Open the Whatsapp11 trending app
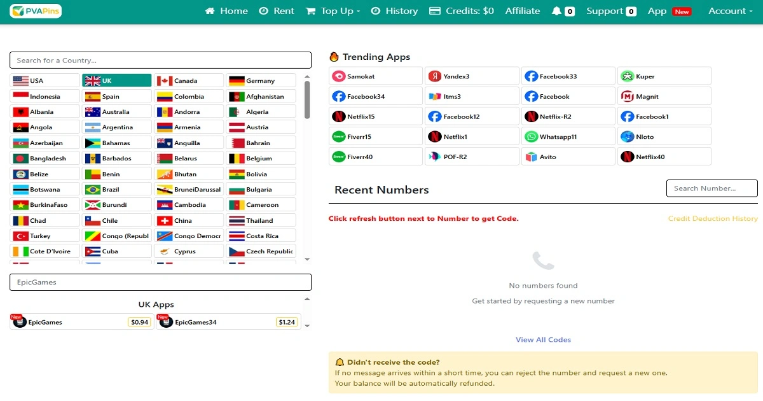This screenshot has height=401, width=763. tap(568, 136)
